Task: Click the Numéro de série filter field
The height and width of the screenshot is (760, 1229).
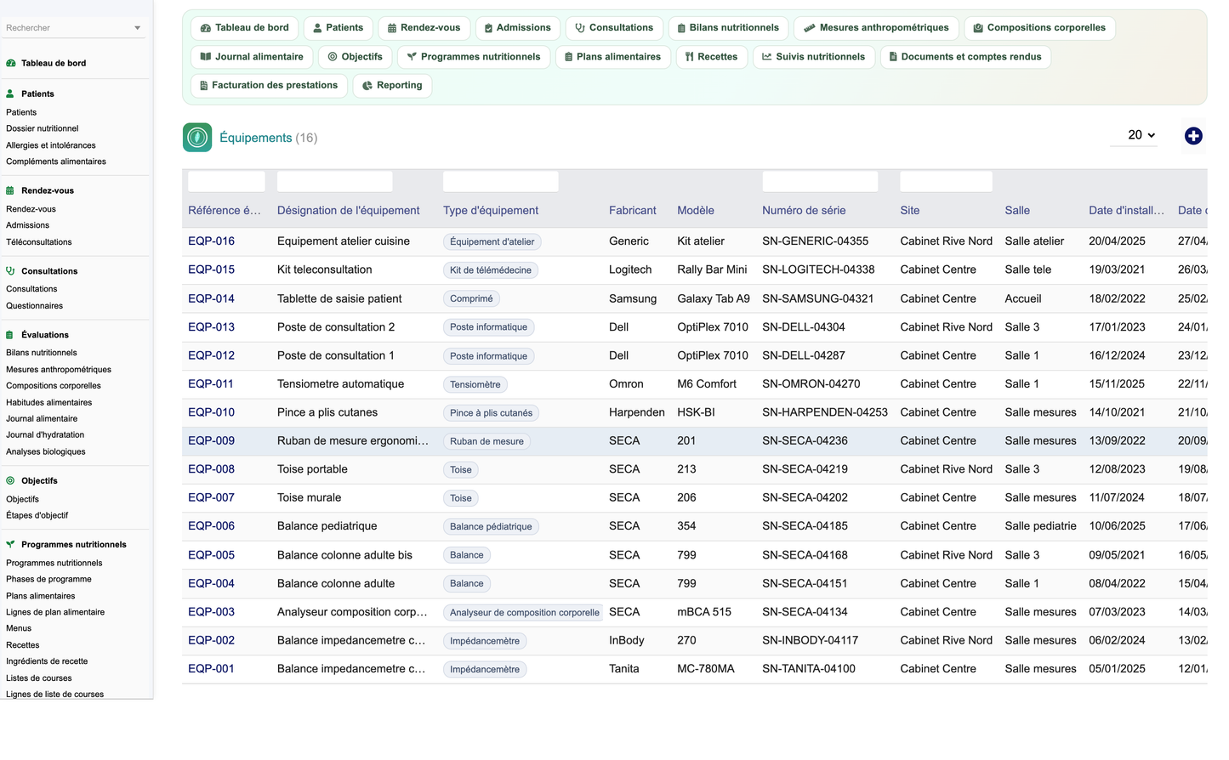Action: (820, 181)
